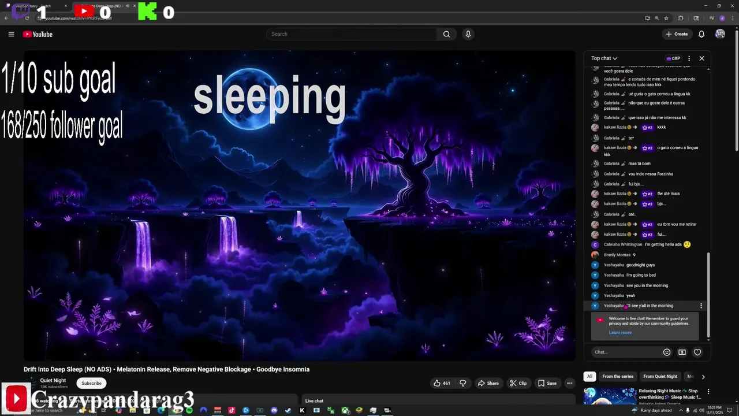This screenshot has width=739, height=416.
Task: Reload the page
Action: coord(27,18)
